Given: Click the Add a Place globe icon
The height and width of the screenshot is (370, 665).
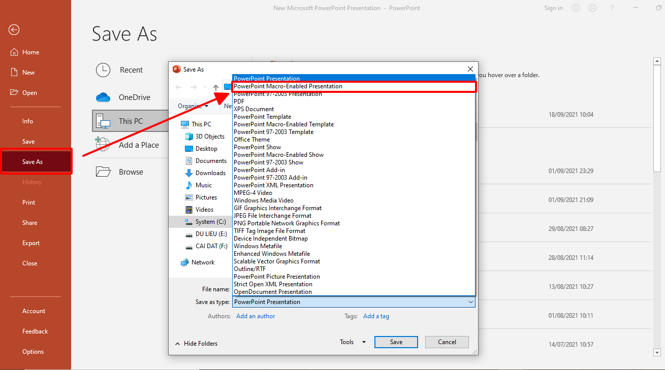Looking at the screenshot, I should pyautogui.click(x=103, y=145).
